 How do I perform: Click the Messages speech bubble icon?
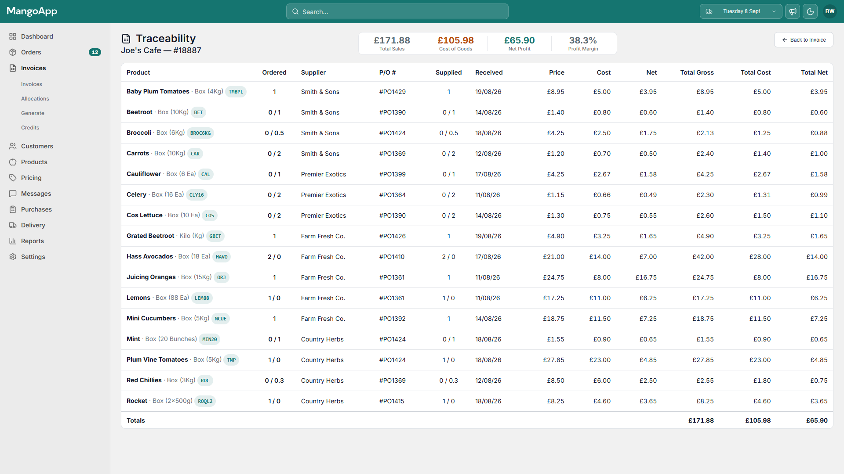click(x=13, y=194)
